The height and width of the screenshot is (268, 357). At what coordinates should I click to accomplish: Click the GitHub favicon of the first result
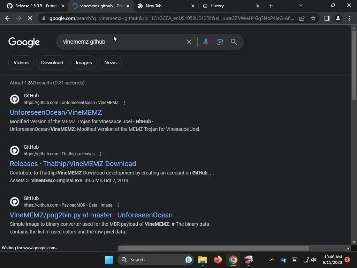pyautogui.click(x=15, y=99)
